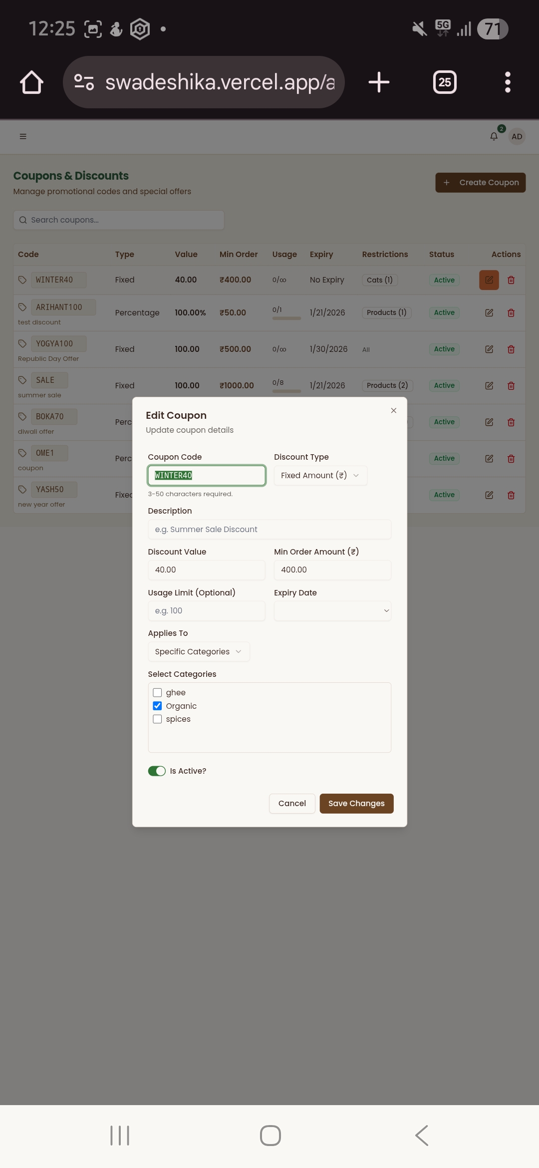
Task: Open a new browser tab with plus icon
Action: click(x=379, y=82)
